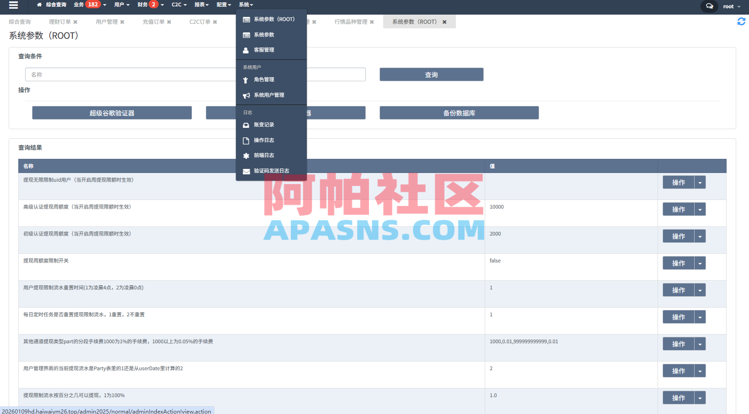749x414 pixels.
Task: Click the 综合查询 navbar link
Action: pos(56,5)
